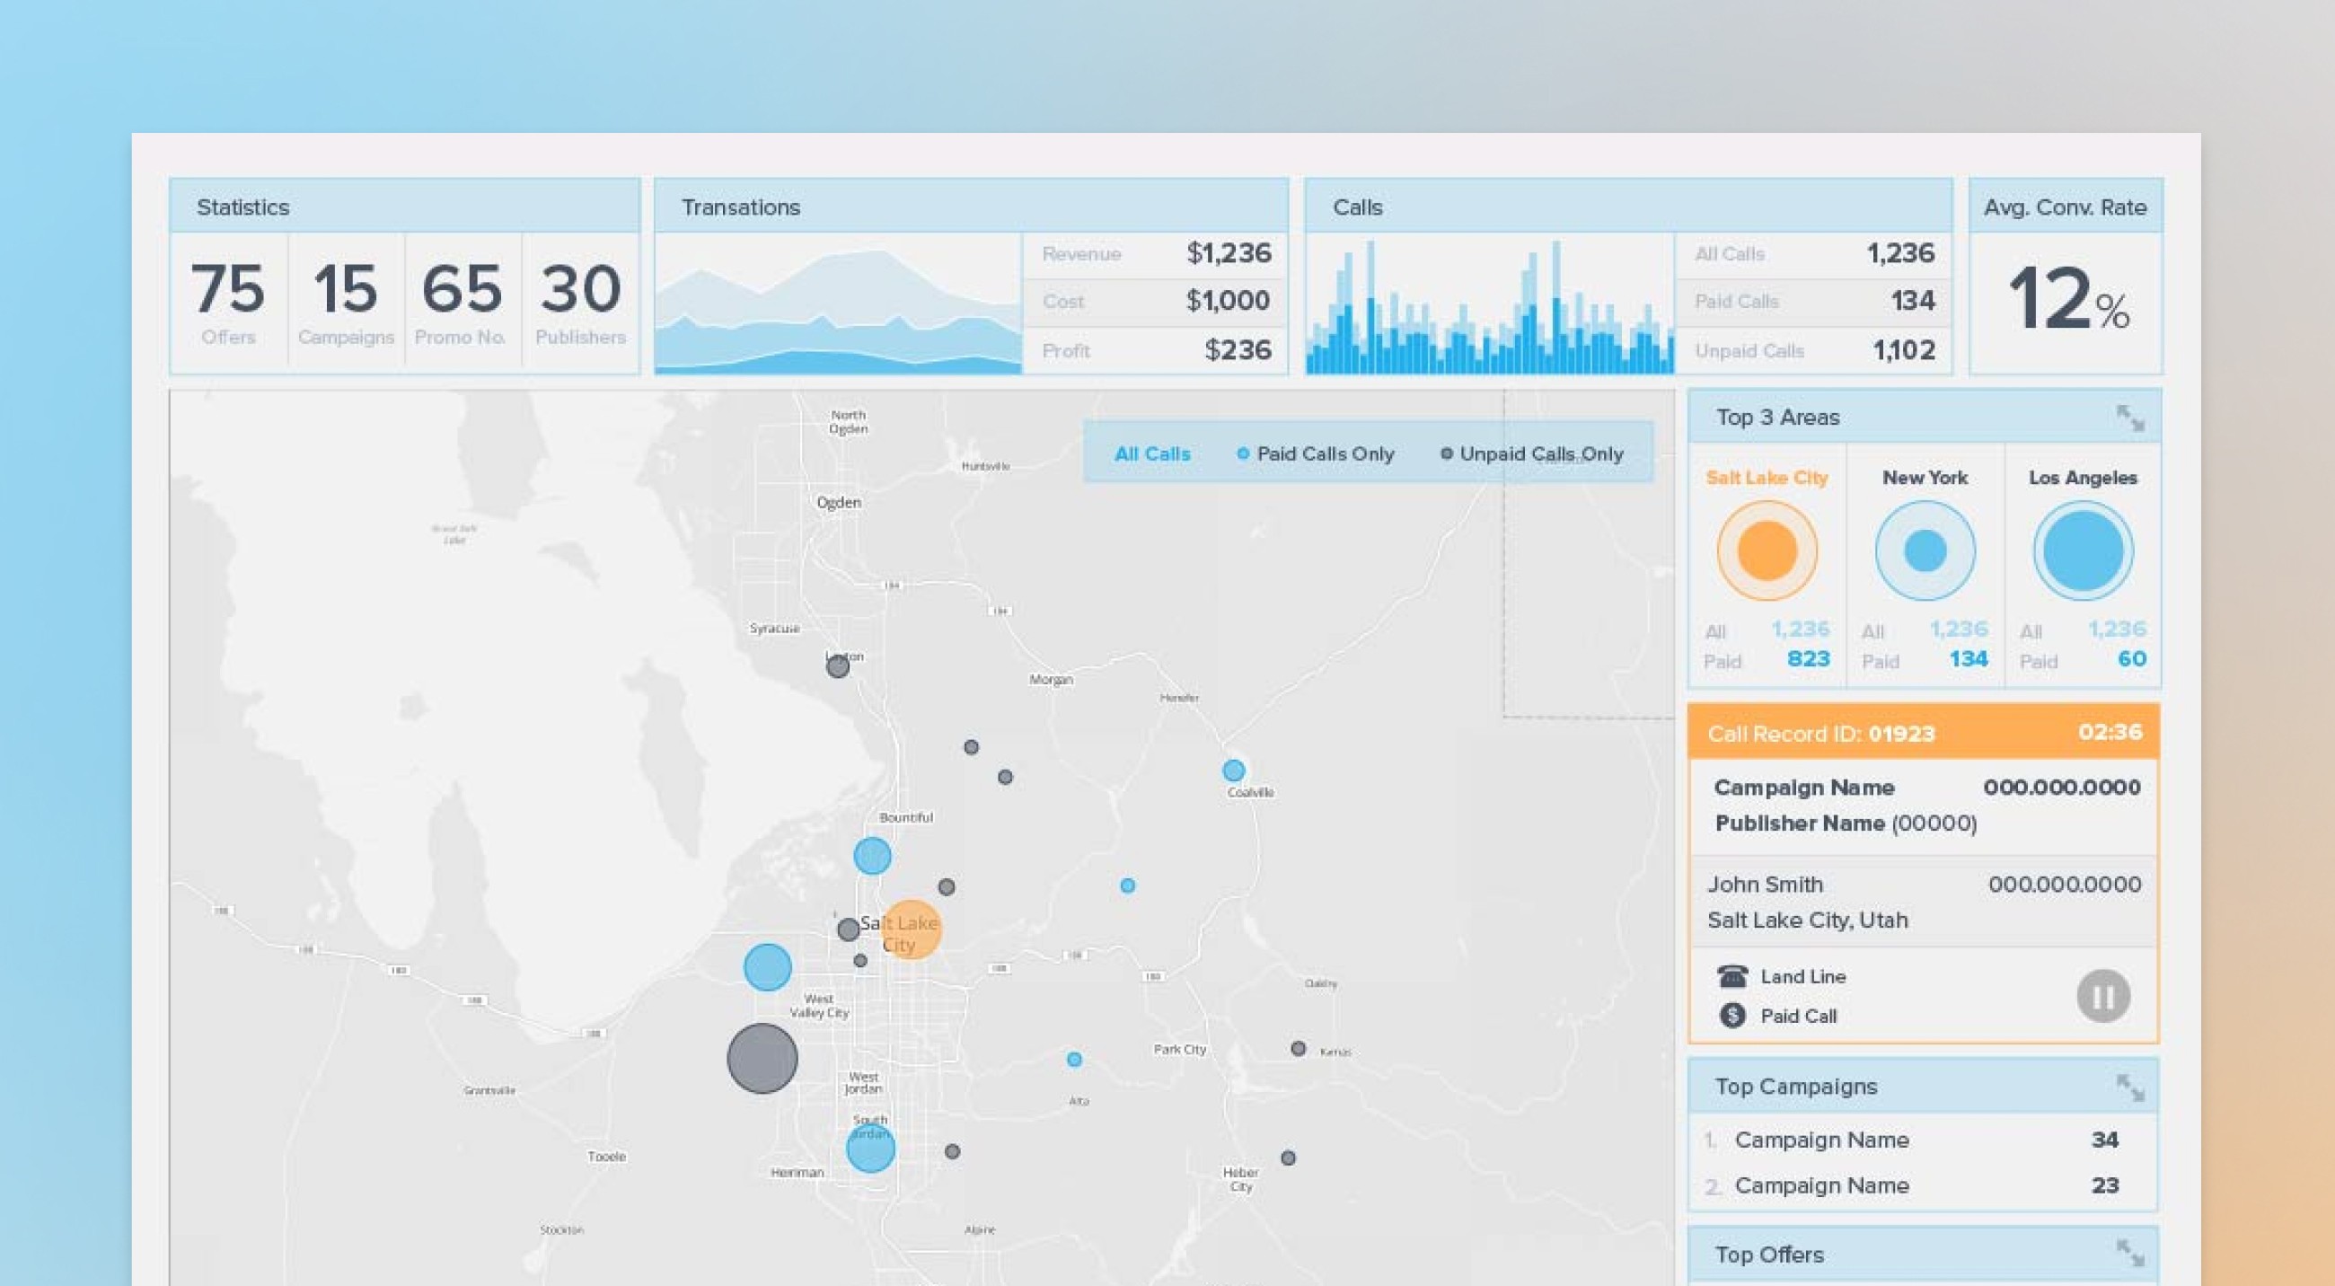Image resolution: width=2335 pixels, height=1286 pixels.
Task: Click the Cost $1,000 row
Action: coord(1155,301)
